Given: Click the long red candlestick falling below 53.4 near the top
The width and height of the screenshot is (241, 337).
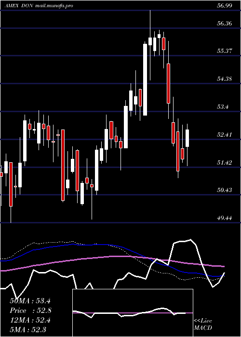Looking at the screenshot, I should coord(169,83).
